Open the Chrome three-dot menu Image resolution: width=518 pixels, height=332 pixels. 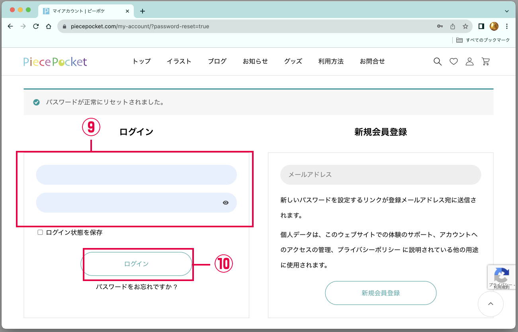tap(507, 26)
